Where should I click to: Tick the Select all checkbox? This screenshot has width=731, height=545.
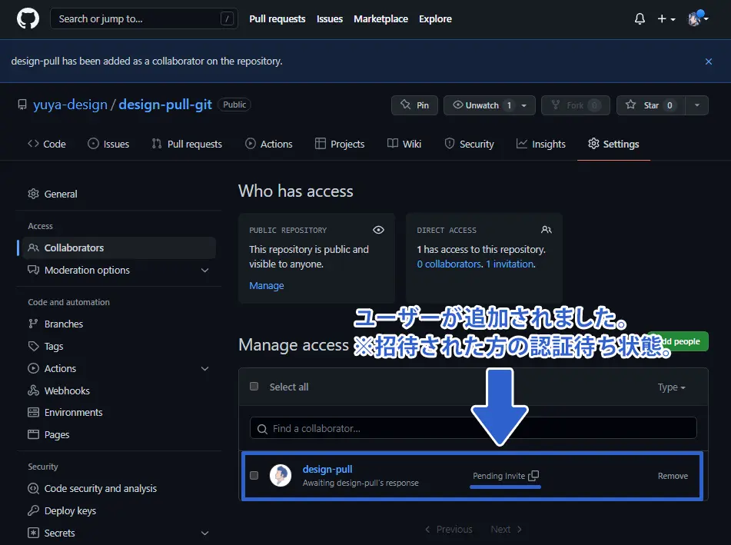(x=254, y=387)
